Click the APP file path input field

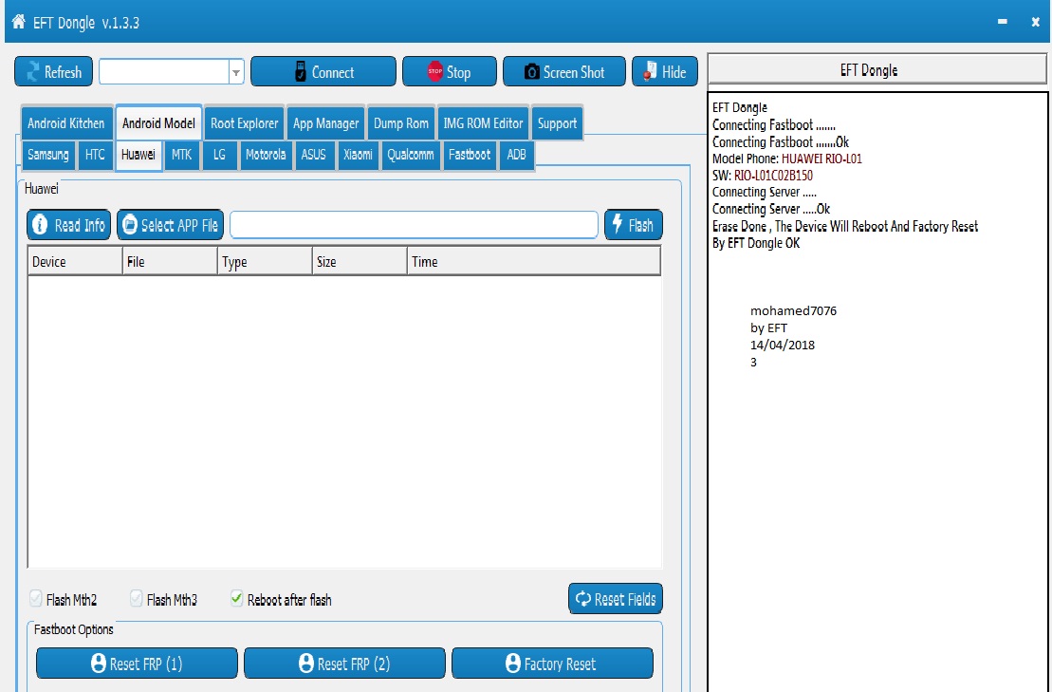(414, 224)
